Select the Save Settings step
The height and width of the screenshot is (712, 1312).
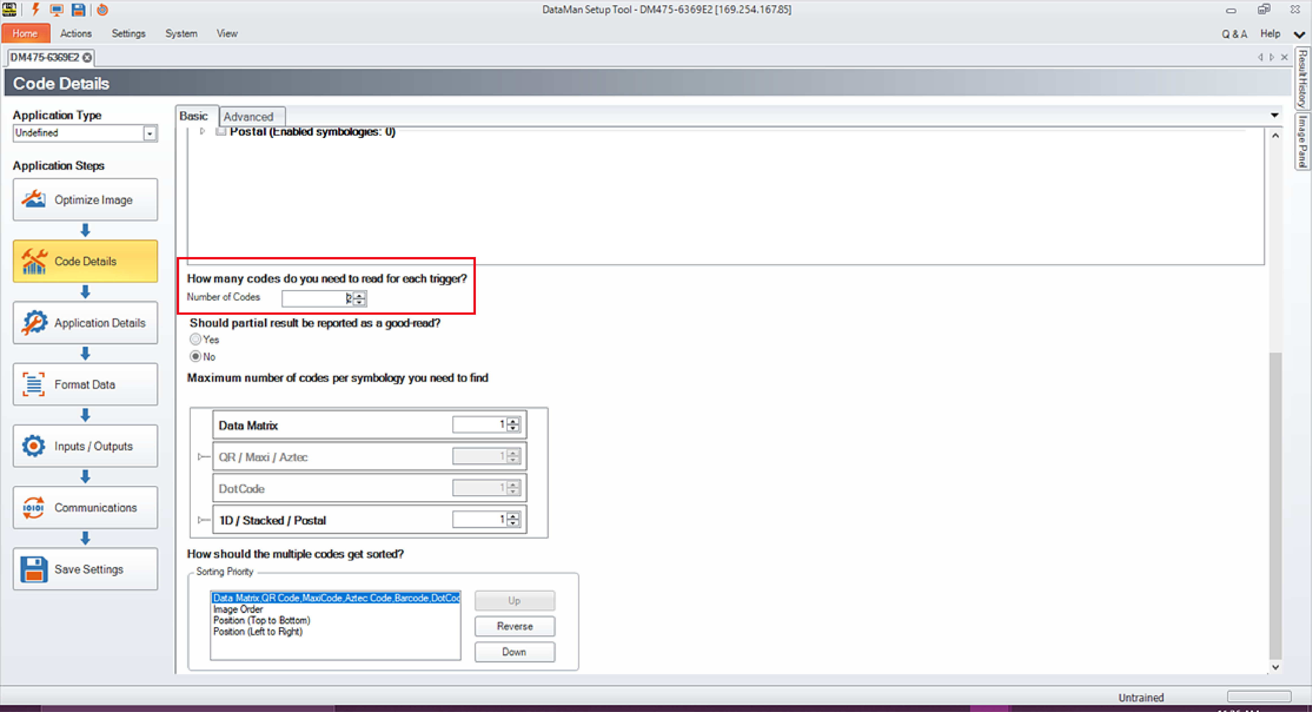(x=85, y=569)
